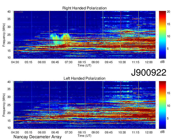Click the "30" frequency tick of left-handed plot

pyautogui.click(x=9, y=97)
